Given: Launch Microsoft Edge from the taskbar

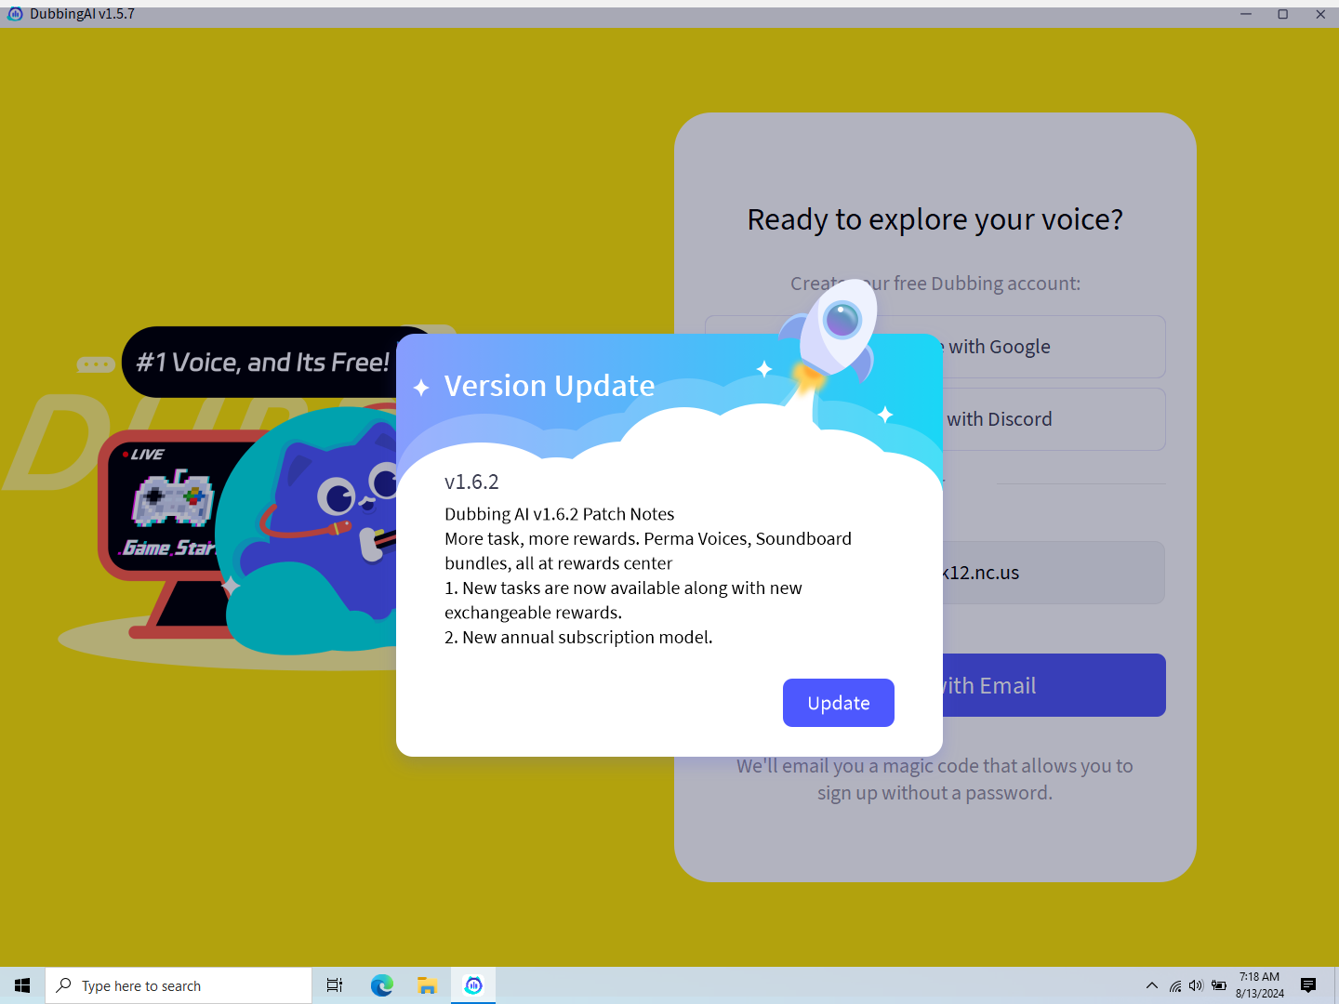Looking at the screenshot, I should [381, 985].
